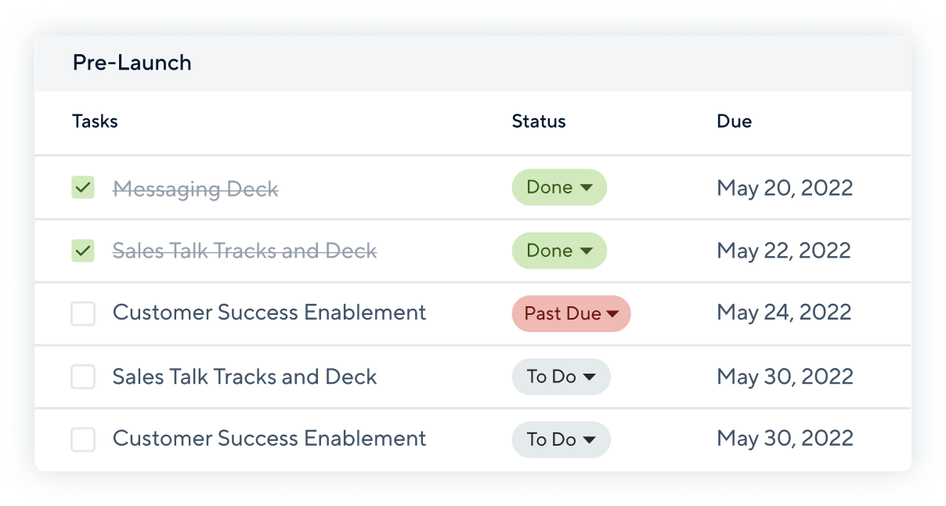Click the last row's May 30, 2022 date
The height and width of the screenshot is (506, 946).
coord(785,439)
